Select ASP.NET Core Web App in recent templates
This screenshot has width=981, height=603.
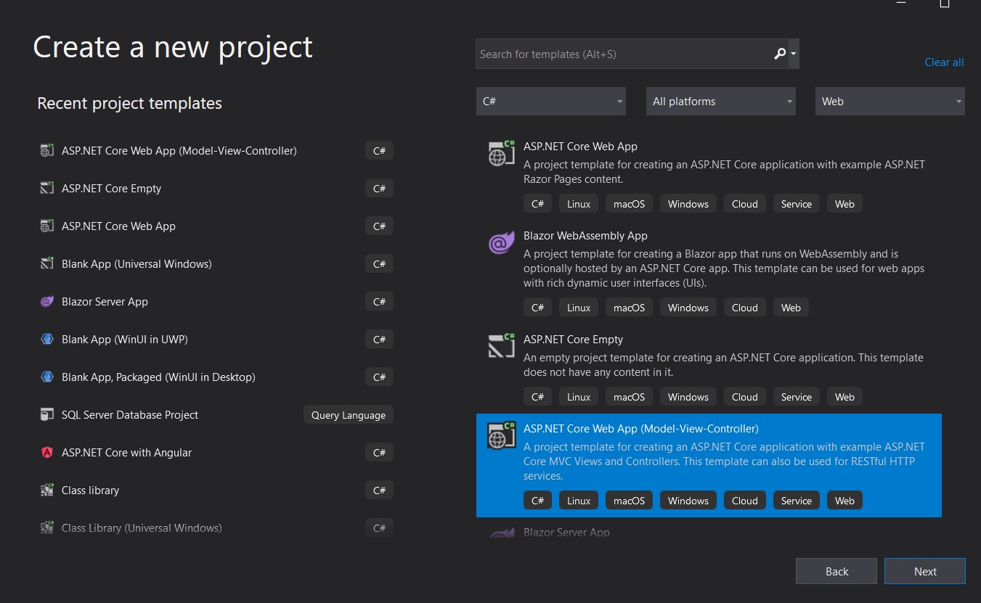tap(216, 226)
